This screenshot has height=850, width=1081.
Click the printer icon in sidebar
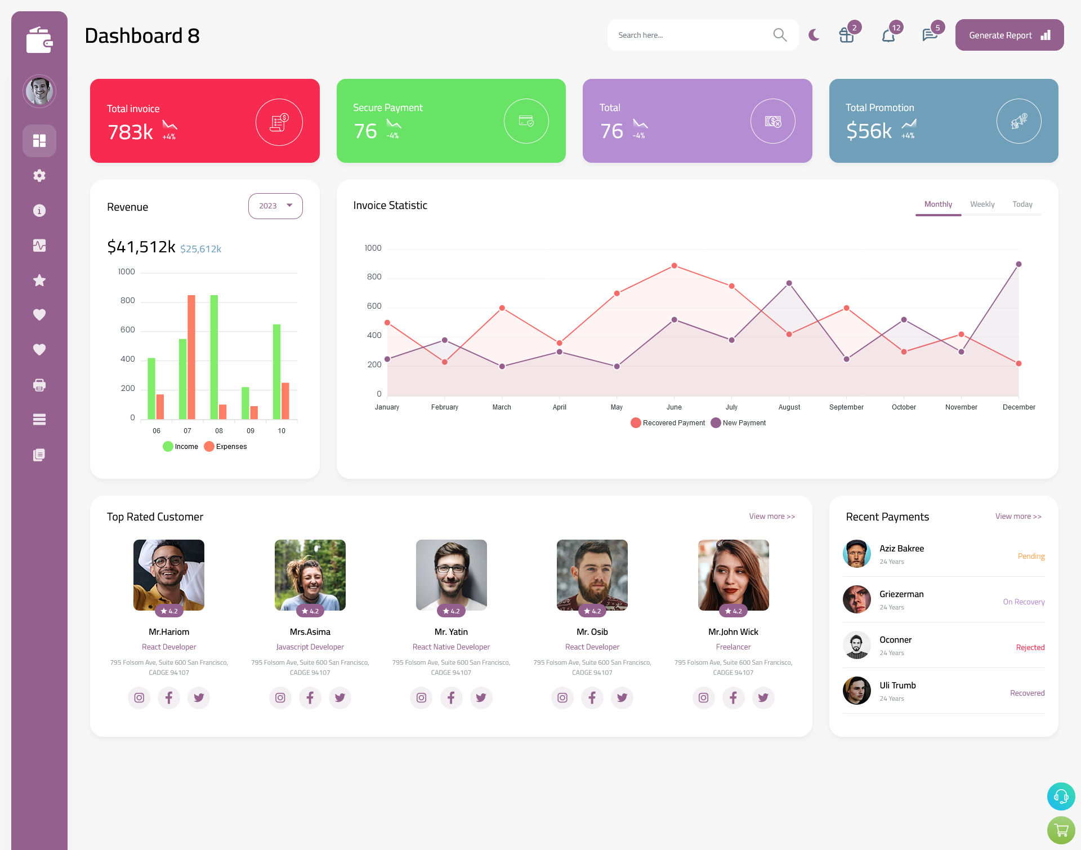(x=39, y=384)
